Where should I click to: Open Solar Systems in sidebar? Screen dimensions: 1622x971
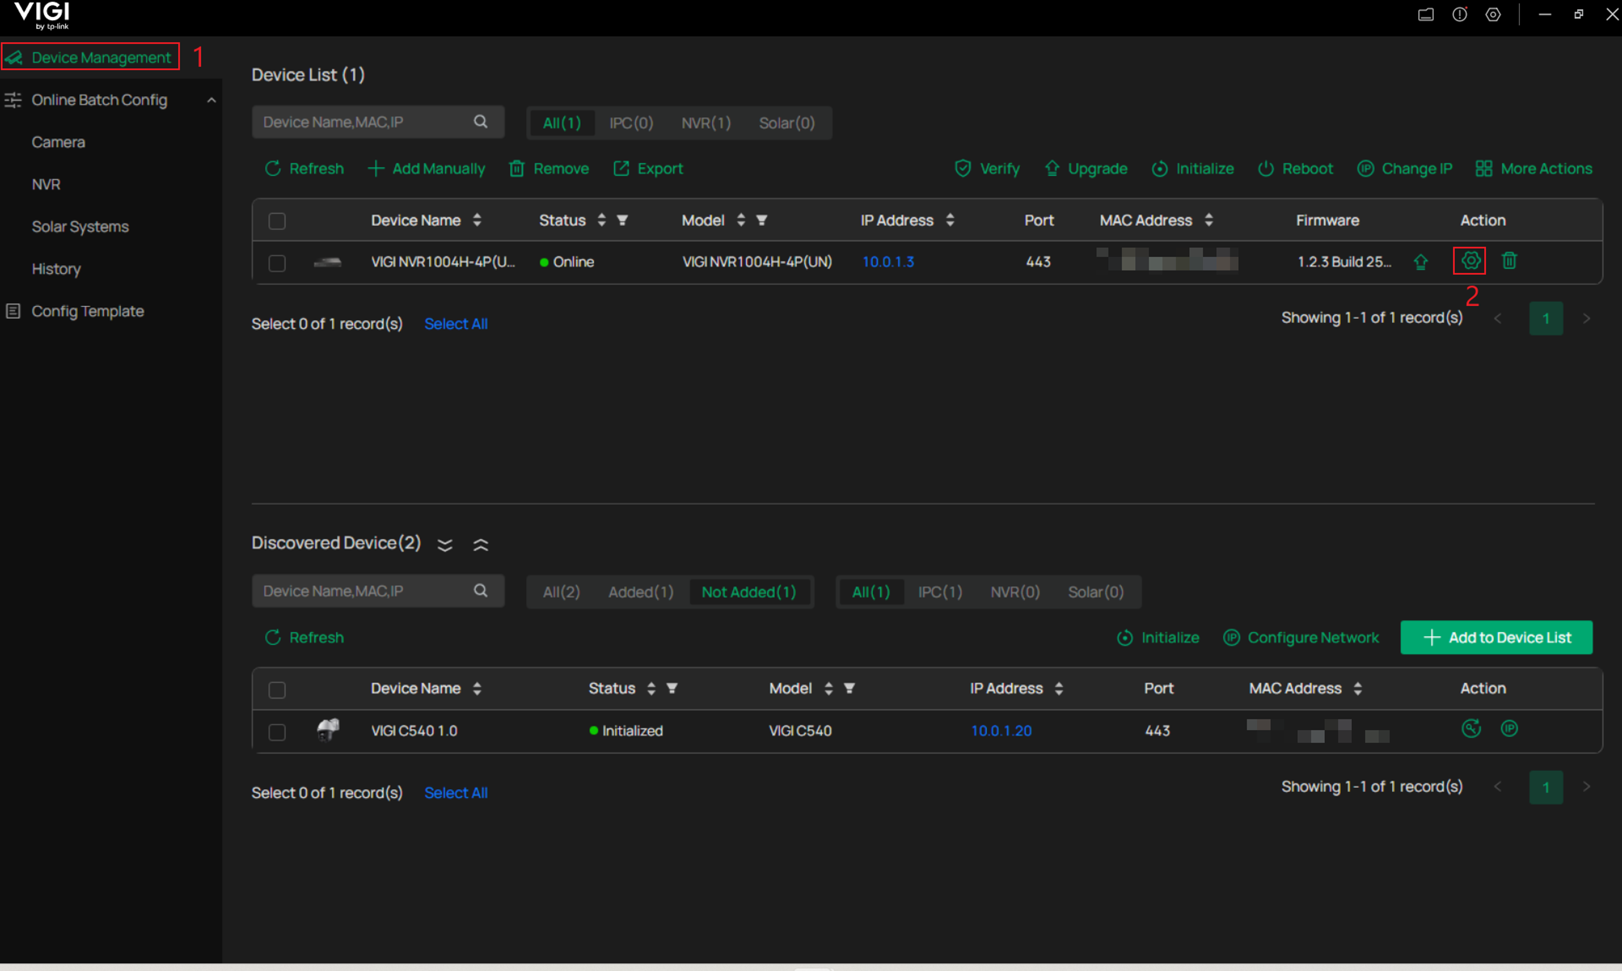pos(81,227)
